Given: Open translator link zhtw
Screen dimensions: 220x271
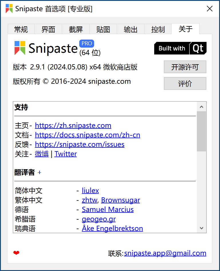Looking at the screenshot, I should click(x=90, y=200).
